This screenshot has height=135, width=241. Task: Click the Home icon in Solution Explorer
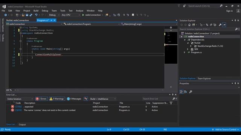point(189,25)
